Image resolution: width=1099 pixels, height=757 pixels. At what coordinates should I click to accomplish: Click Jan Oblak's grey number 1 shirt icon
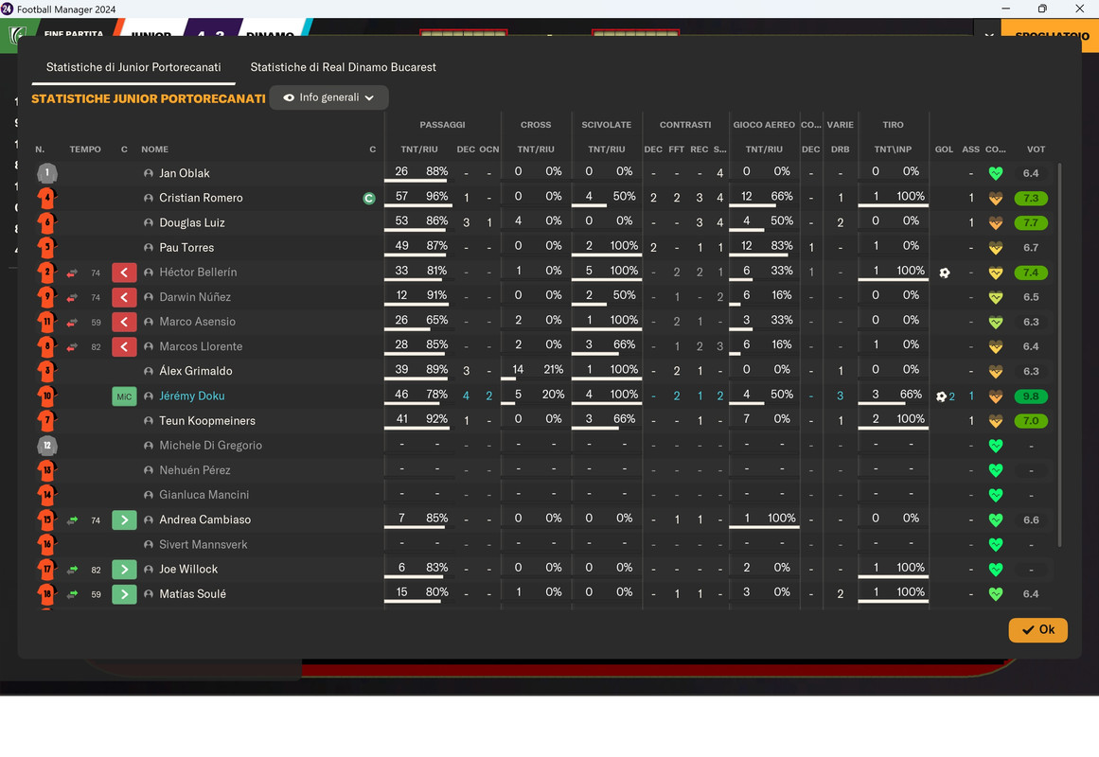pos(47,173)
